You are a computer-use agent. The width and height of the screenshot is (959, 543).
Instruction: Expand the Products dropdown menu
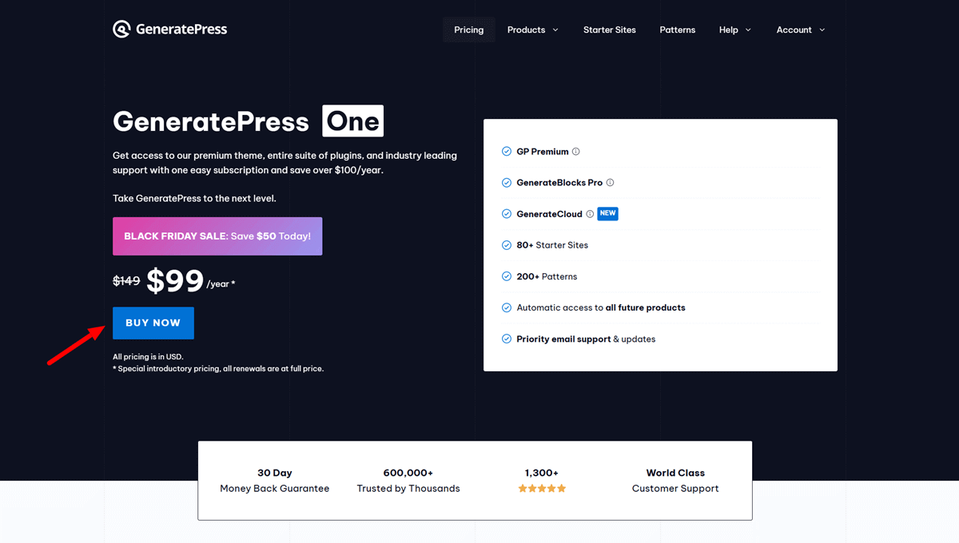tap(532, 30)
